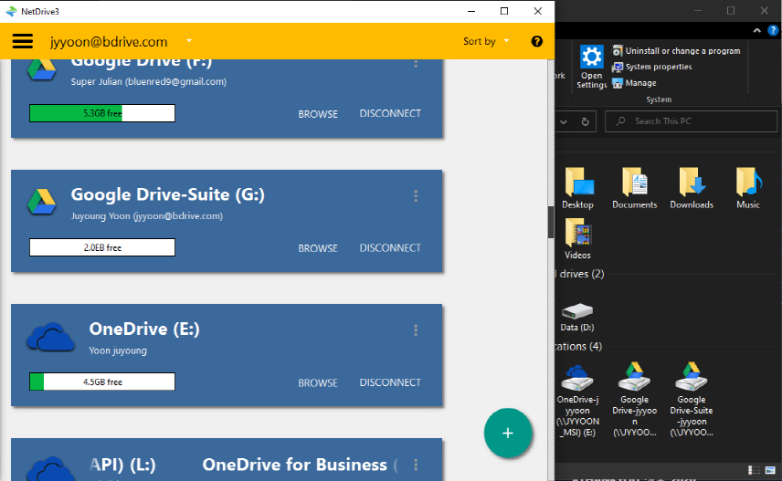Click the NetDrive3 app icon in the title bar
This screenshot has height=481, width=782.
click(10, 11)
